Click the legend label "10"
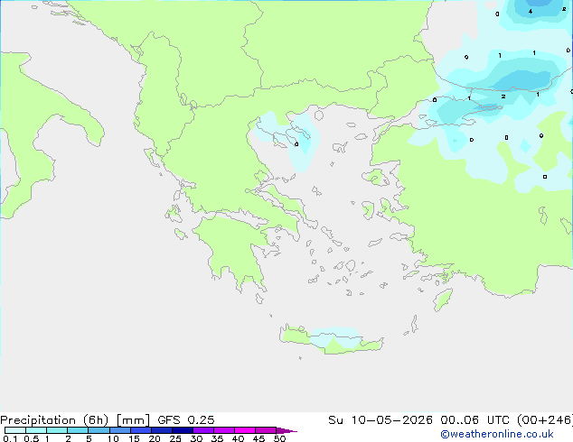The image size is (573, 442). pos(113,438)
